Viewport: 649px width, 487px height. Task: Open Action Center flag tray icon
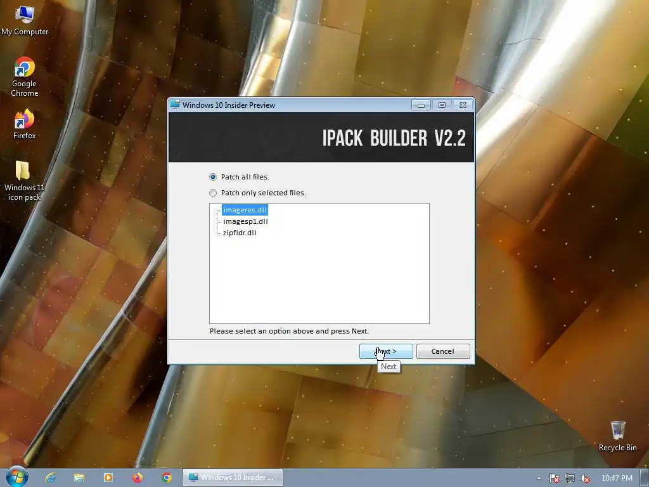(x=554, y=478)
